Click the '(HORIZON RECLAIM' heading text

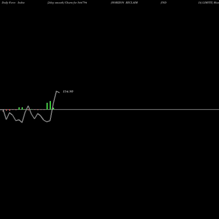[124, 3]
